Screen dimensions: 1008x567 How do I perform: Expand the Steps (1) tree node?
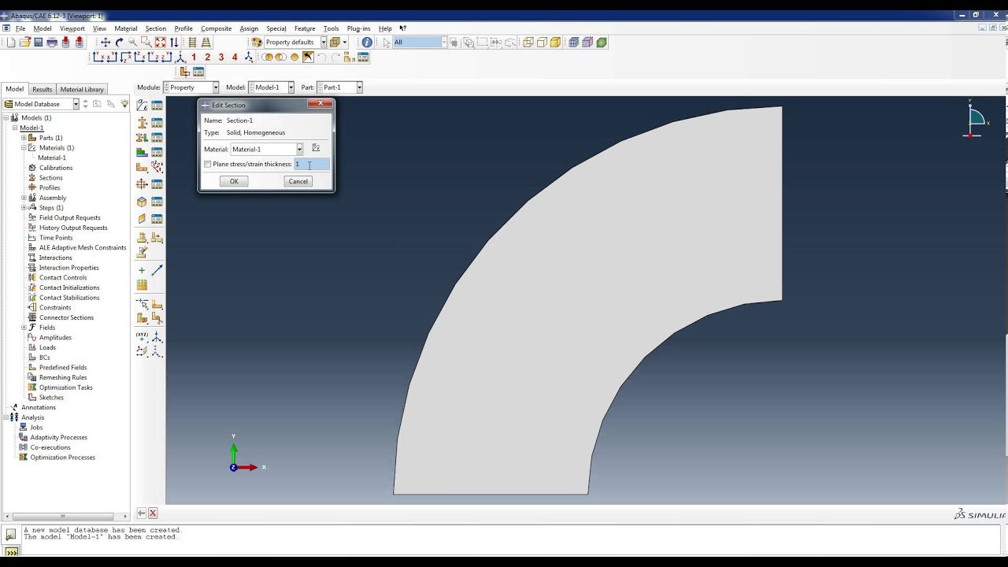24,208
